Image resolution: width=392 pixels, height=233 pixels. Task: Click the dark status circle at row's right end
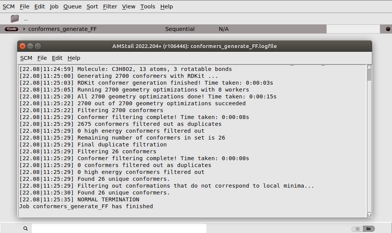(388, 29)
